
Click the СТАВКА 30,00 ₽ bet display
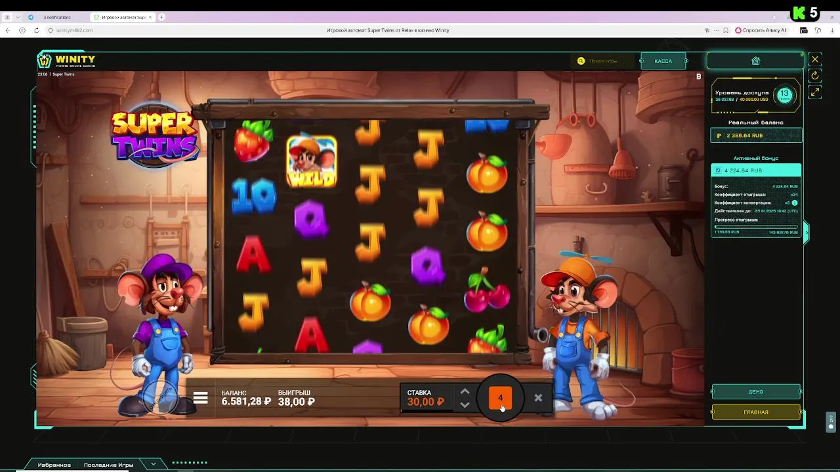pos(426,398)
